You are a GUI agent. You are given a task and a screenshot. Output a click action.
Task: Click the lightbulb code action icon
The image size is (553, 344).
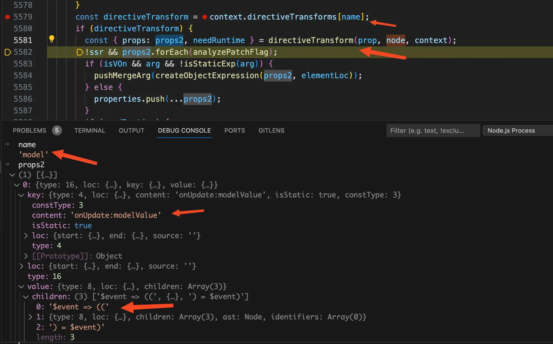[52, 39]
